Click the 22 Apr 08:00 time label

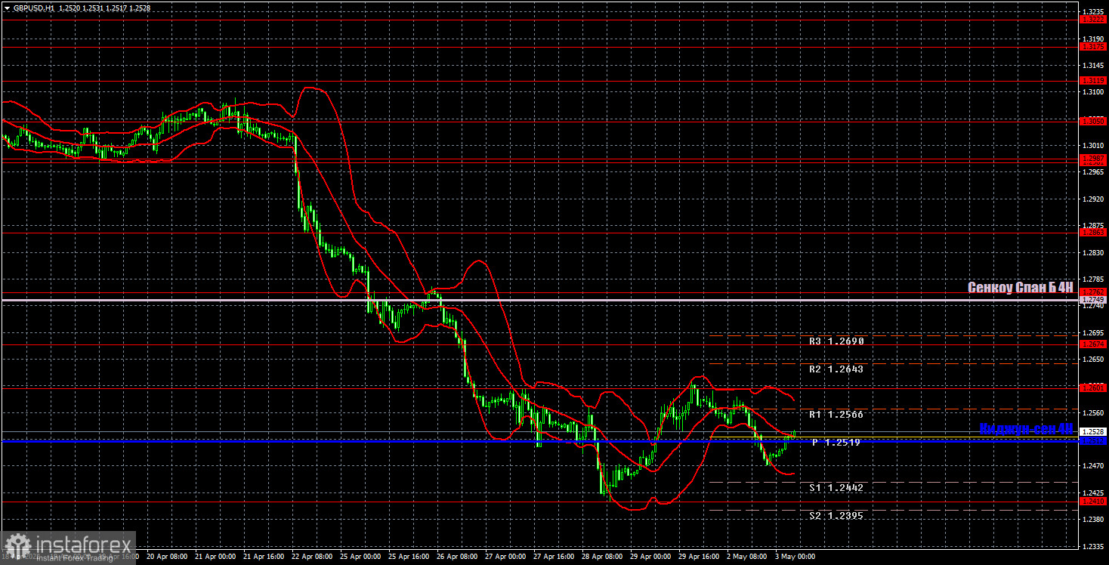point(313,557)
